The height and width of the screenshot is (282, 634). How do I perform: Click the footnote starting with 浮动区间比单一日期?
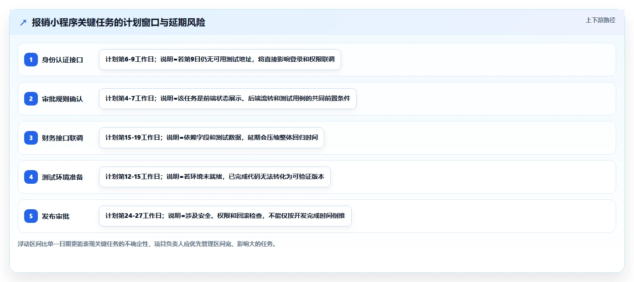tap(147, 244)
